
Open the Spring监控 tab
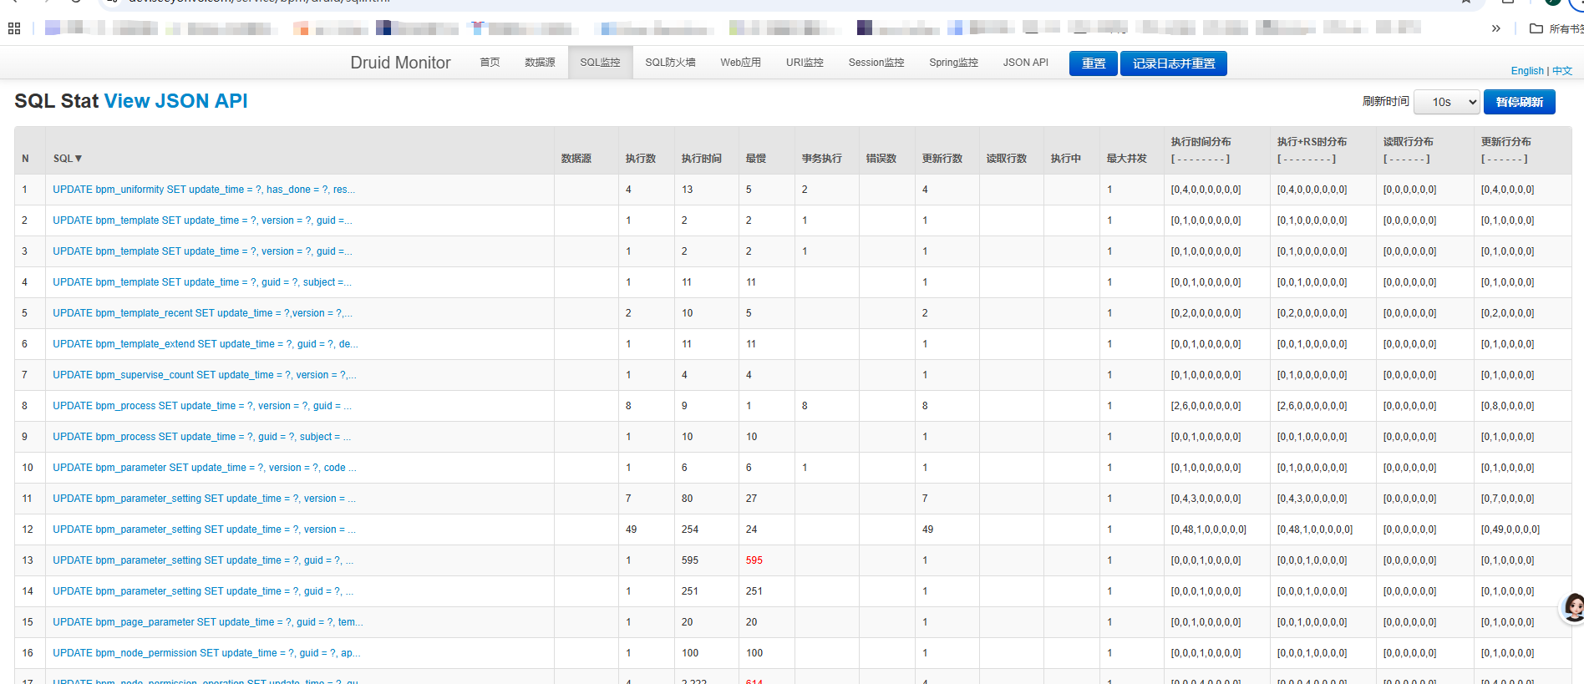[x=953, y=63]
